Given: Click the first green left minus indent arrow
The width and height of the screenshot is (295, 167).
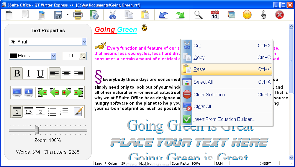Looking at the screenshot, I should (x=43, y=92).
